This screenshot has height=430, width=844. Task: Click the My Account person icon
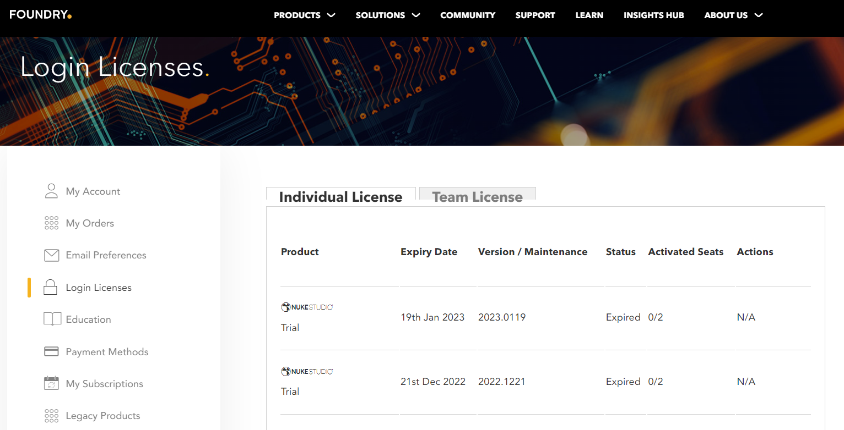[x=51, y=191]
